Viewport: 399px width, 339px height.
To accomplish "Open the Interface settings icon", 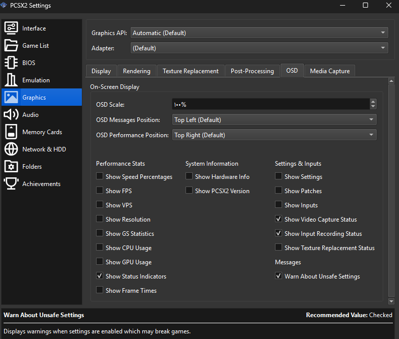I will pos(11,28).
